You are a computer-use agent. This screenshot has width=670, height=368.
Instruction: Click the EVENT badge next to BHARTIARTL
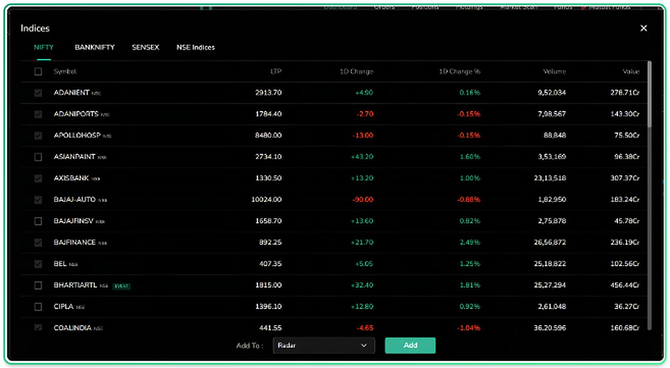(121, 286)
